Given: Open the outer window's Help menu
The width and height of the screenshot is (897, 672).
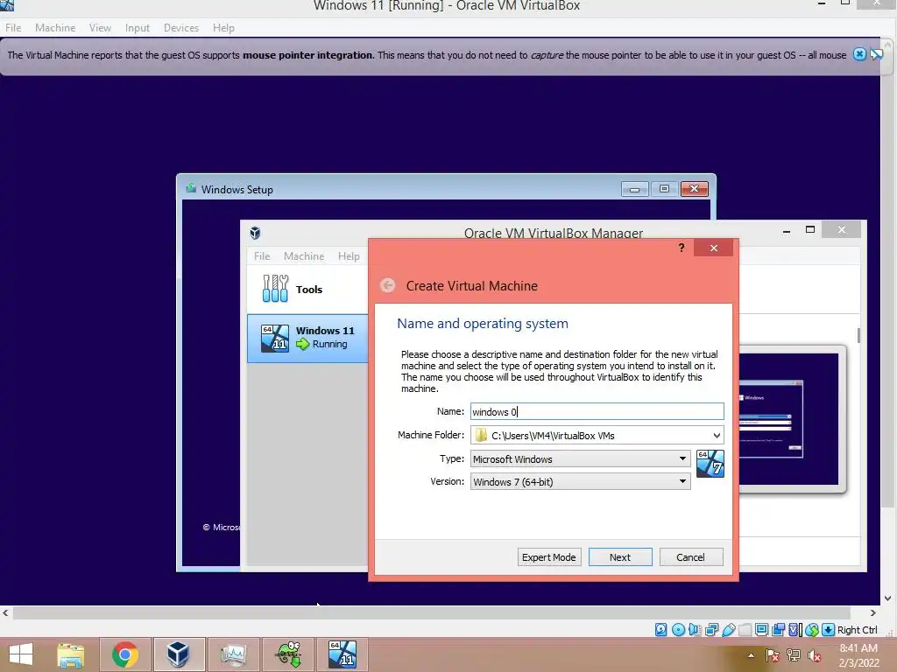Looking at the screenshot, I should click(x=223, y=27).
